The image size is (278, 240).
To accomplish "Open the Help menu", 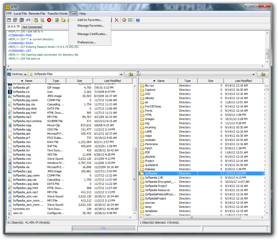I will tap(82, 14).
